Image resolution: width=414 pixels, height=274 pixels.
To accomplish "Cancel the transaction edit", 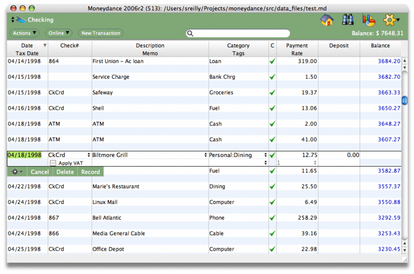I will pyautogui.click(x=40, y=172).
